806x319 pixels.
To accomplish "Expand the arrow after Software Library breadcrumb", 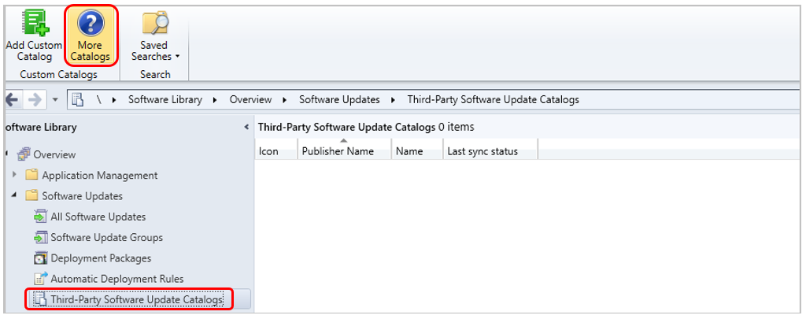I will [x=216, y=100].
